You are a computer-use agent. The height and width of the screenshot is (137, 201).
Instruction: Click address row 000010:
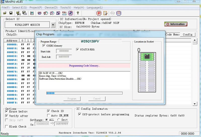12,48
